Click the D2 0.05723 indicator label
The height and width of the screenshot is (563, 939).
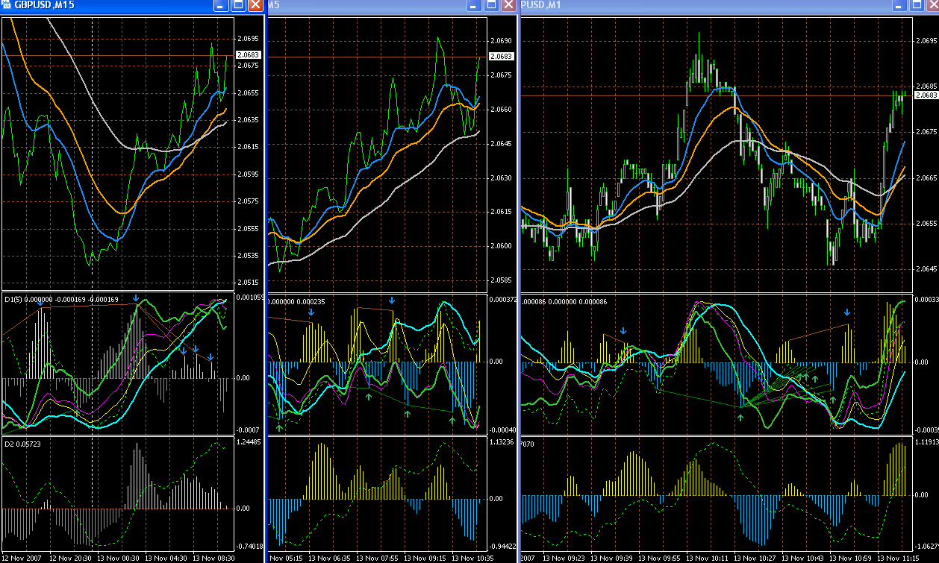22,444
